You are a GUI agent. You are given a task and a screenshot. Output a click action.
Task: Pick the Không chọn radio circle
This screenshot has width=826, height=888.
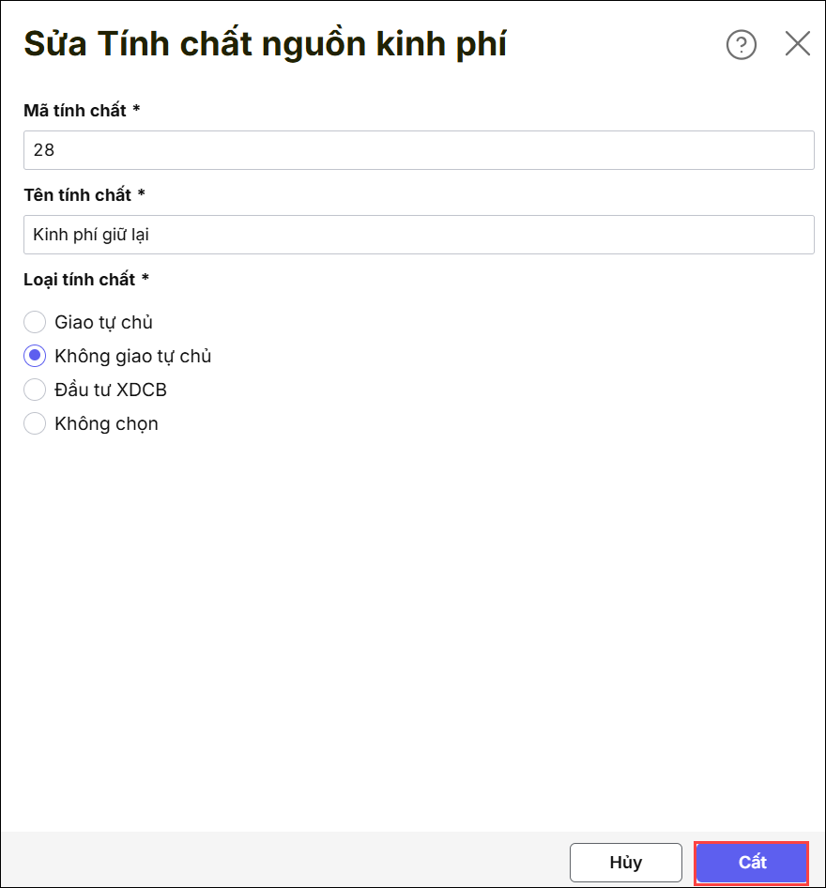35,423
